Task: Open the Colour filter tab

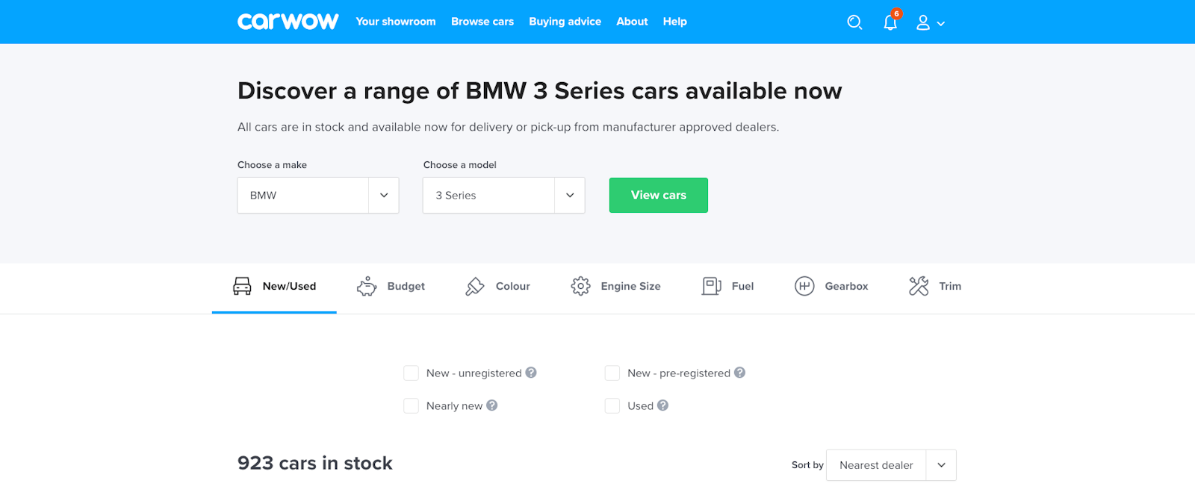Action: [x=497, y=287]
